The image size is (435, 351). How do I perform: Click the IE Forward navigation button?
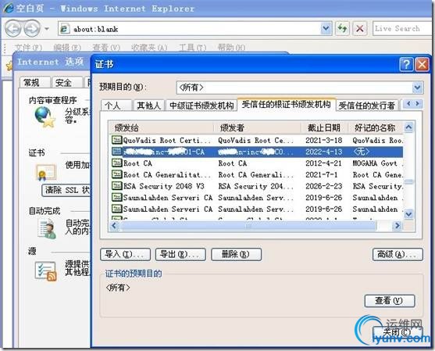click(32, 28)
